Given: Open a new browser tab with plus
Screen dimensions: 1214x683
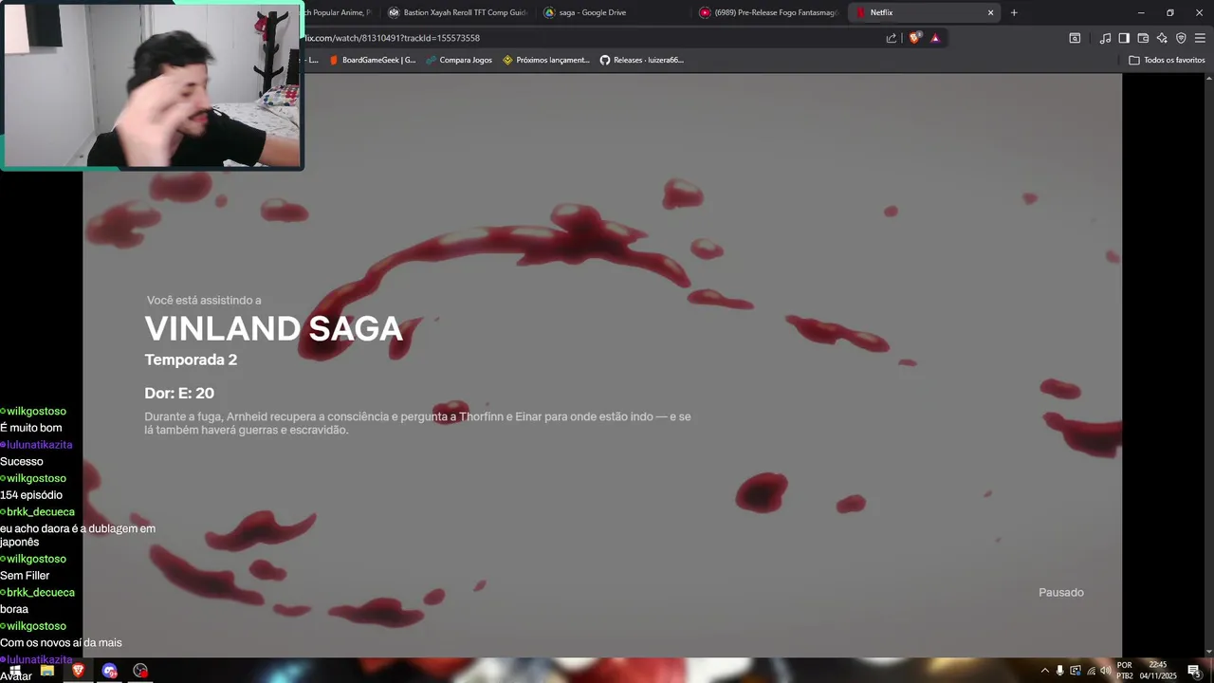Looking at the screenshot, I should point(1014,12).
